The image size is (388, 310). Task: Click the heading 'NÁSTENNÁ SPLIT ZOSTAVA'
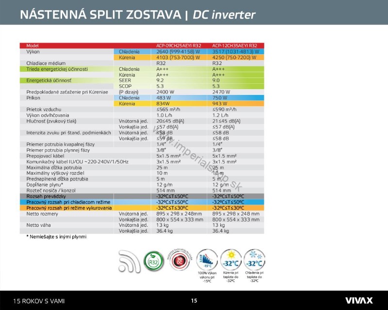(100, 15)
